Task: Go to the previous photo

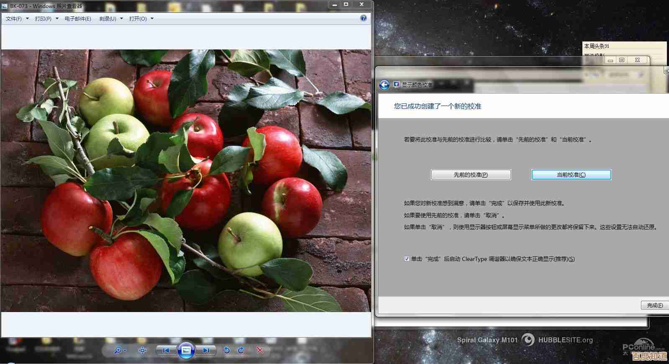Action: tap(166, 350)
